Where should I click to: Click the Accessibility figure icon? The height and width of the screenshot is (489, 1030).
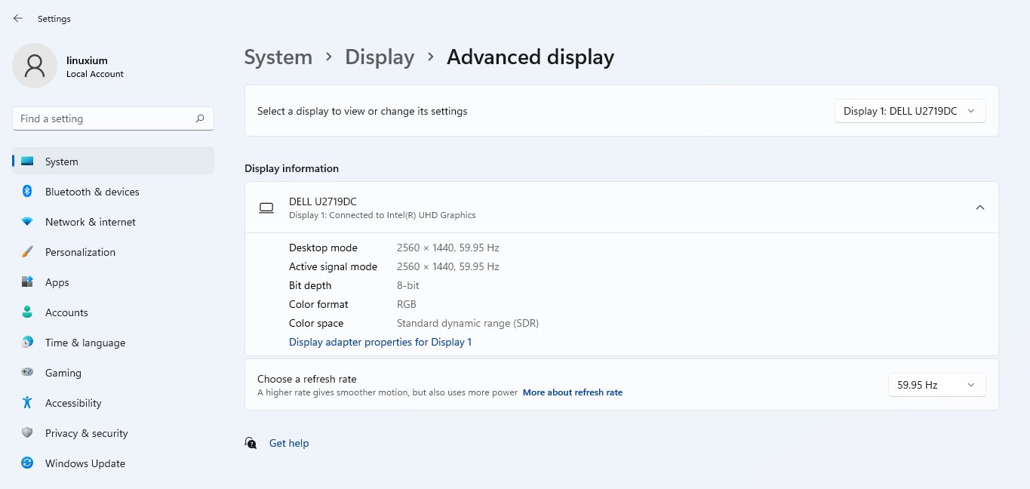pos(27,403)
